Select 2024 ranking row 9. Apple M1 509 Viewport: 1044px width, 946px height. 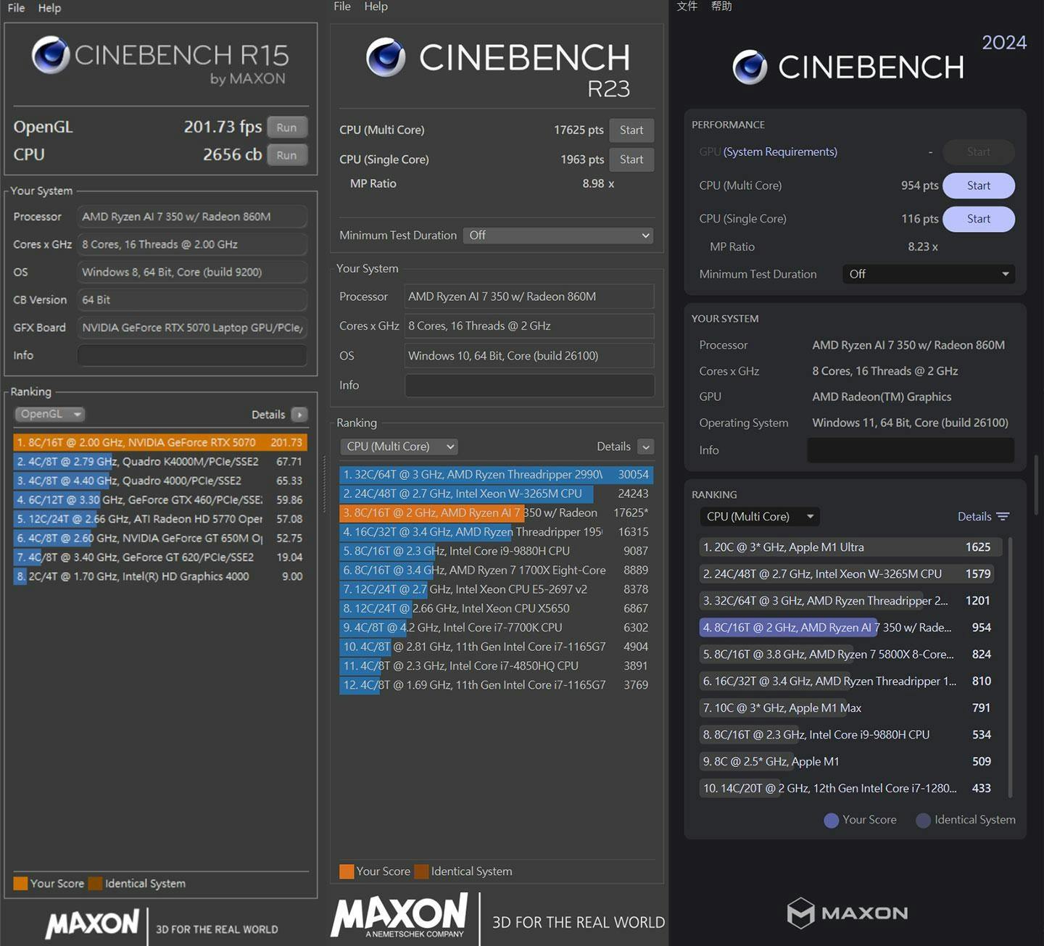click(x=850, y=762)
